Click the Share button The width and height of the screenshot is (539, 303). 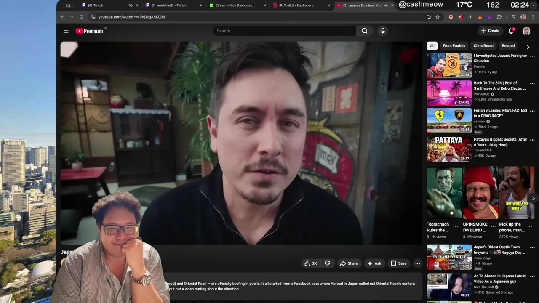pyautogui.click(x=349, y=263)
